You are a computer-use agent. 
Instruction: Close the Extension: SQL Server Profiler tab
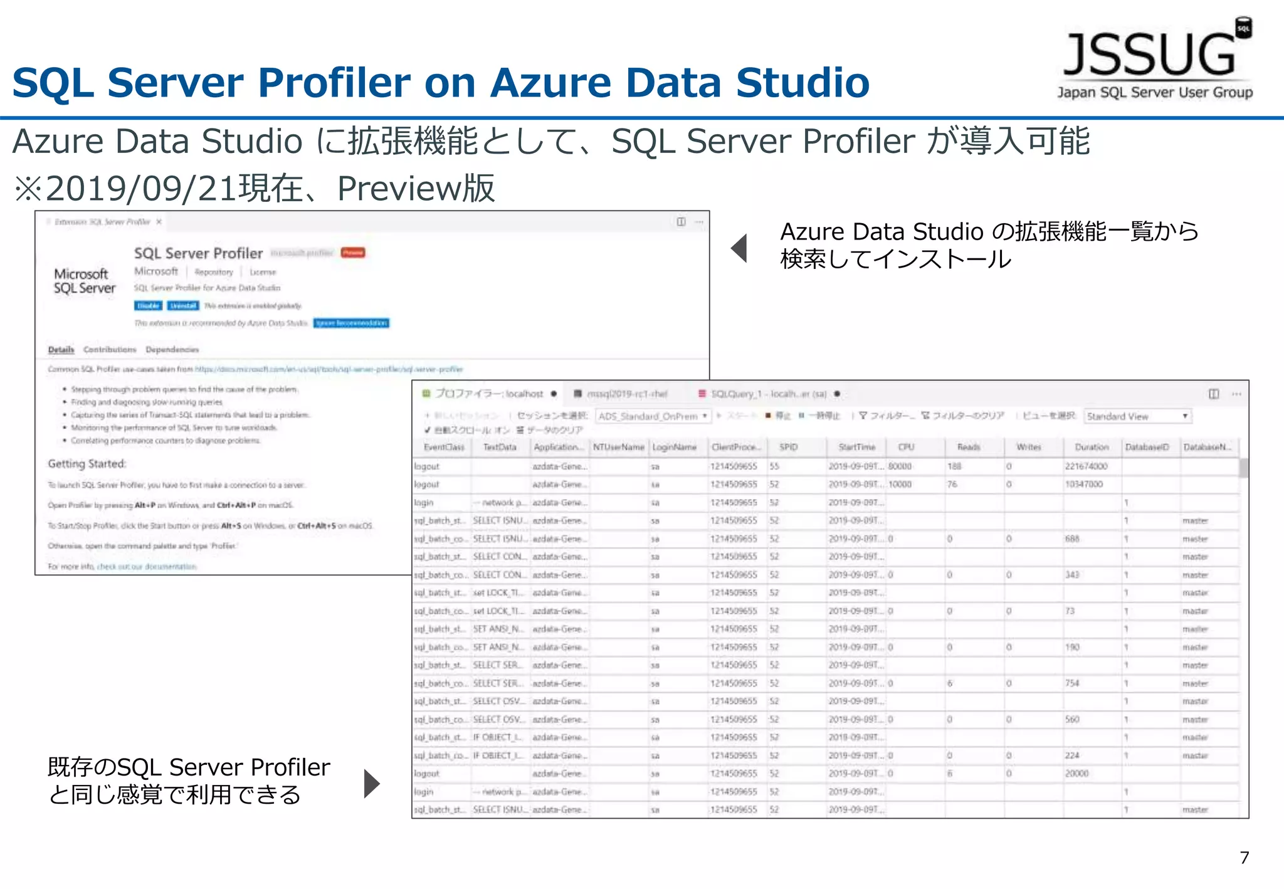coord(159,222)
